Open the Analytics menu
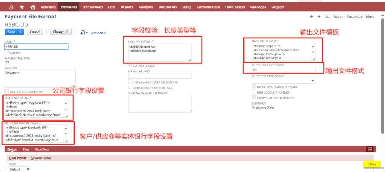The width and height of the screenshot is (385, 172). 146,7
